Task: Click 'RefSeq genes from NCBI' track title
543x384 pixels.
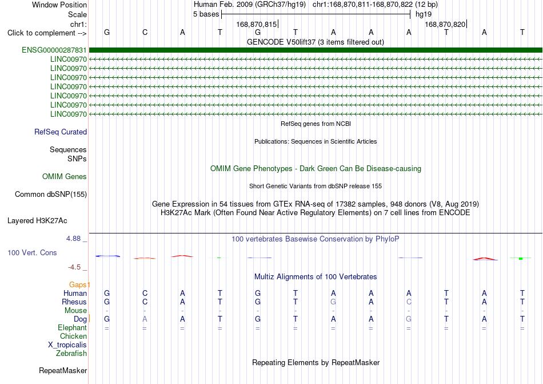Action: coord(316,124)
